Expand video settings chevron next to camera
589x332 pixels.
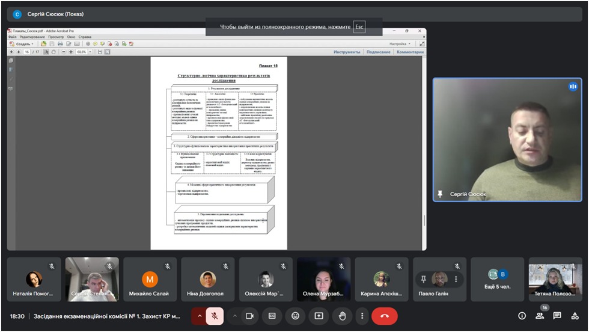pyautogui.click(x=235, y=316)
